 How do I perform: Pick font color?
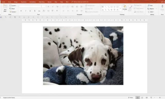(57, 11)
